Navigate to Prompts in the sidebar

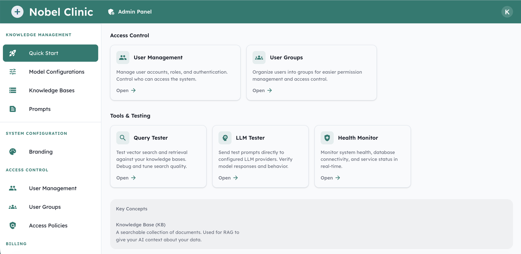tap(50, 109)
